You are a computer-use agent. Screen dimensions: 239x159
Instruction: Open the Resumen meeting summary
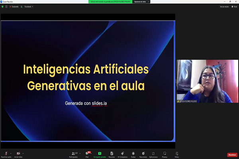(112, 153)
